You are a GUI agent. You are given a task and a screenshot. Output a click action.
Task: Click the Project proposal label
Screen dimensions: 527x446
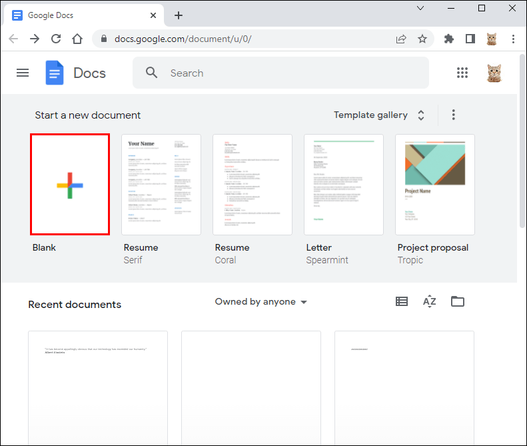pyautogui.click(x=433, y=247)
